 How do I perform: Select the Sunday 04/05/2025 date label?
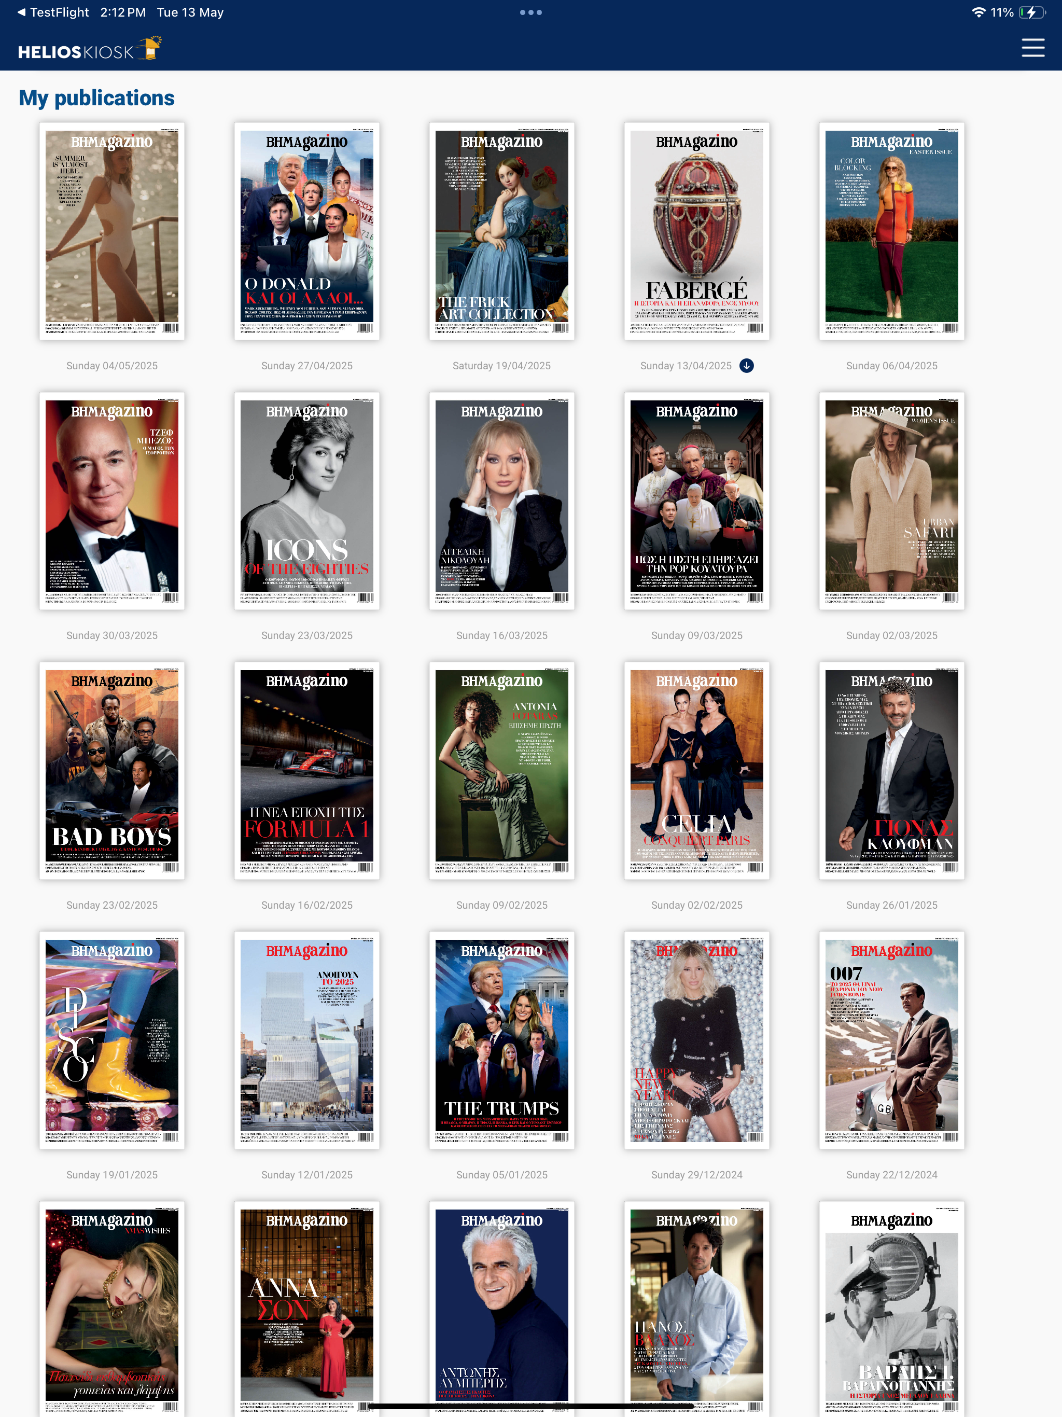pos(112,366)
